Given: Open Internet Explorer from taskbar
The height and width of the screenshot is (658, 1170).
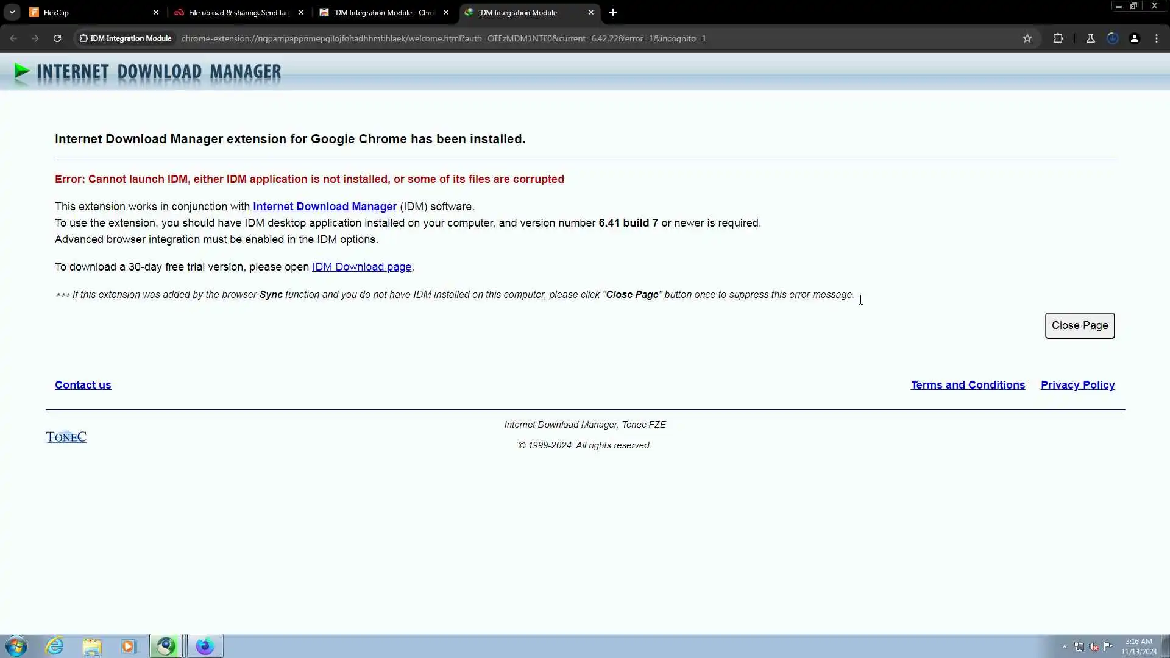Looking at the screenshot, I should coord(55,646).
